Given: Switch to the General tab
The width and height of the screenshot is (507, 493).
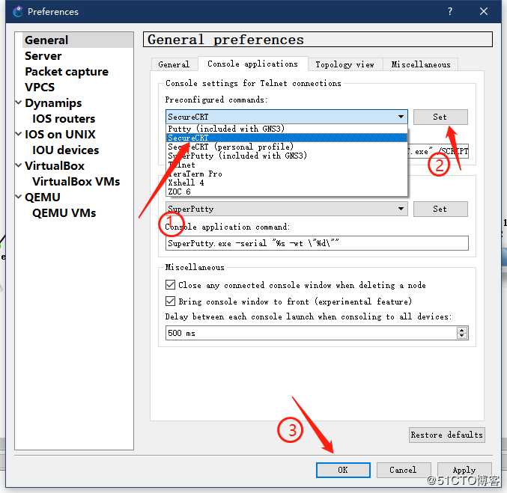Looking at the screenshot, I should click(x=174, y=64).
